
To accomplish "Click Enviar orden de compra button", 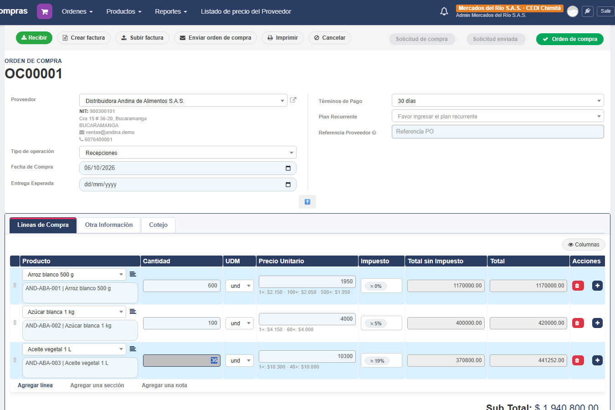I will (215, 38).
